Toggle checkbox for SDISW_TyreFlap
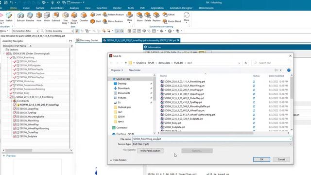311x175 pixels. (15, 113)
